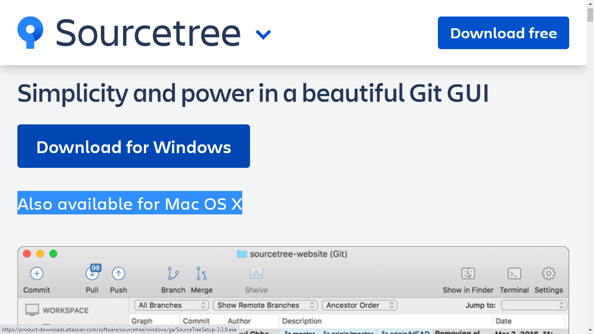Click the page scrollbar up arrow
594x334 pixels.
[590, 4]
